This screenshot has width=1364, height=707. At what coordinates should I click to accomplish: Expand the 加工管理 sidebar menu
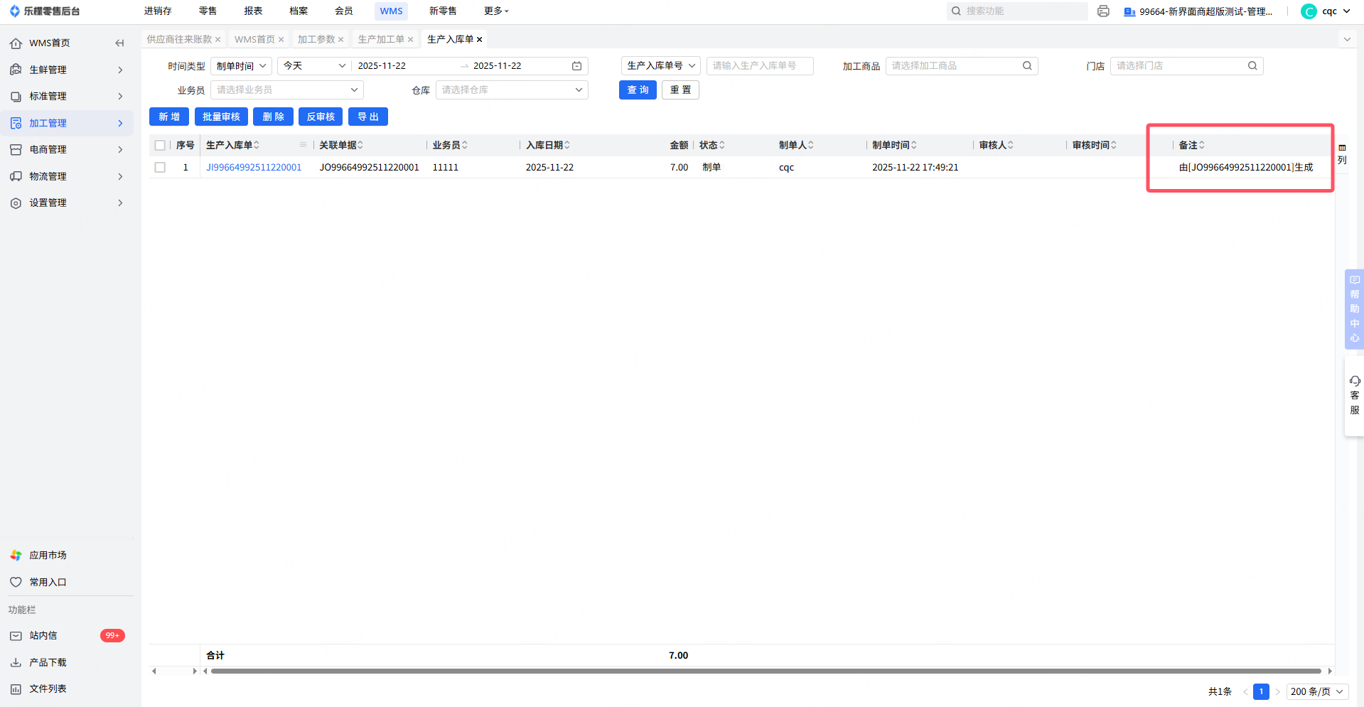pyautogui.click(x=67, y=124)
